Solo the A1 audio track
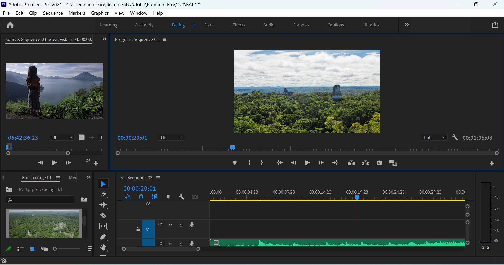Screen dimensions: 504x265 coord(181,225)
